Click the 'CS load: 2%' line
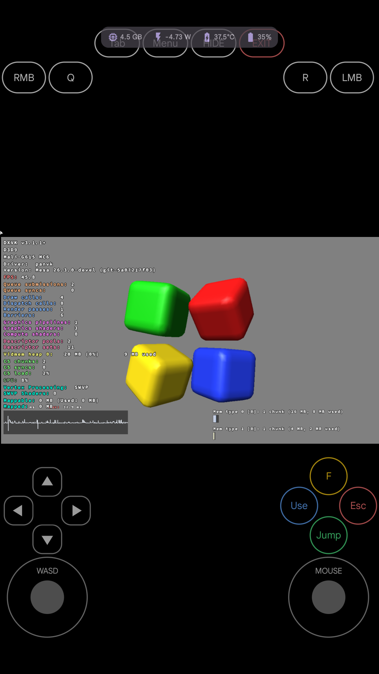The width and height of the screenshot is (379, 674). click(x=26, y=373)
